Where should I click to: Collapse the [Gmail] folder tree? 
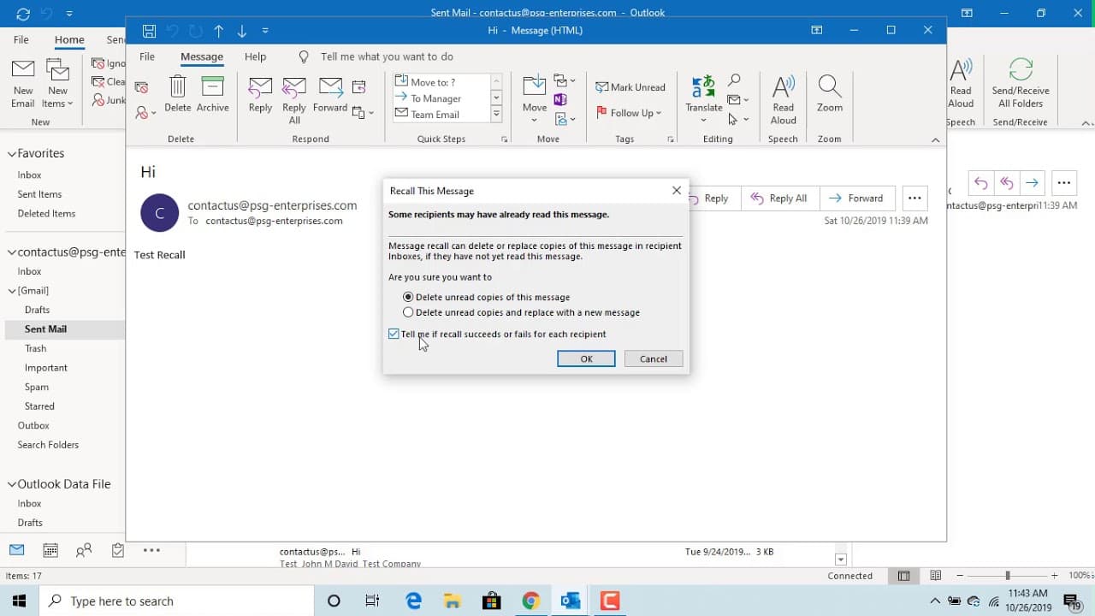[12, 291]
